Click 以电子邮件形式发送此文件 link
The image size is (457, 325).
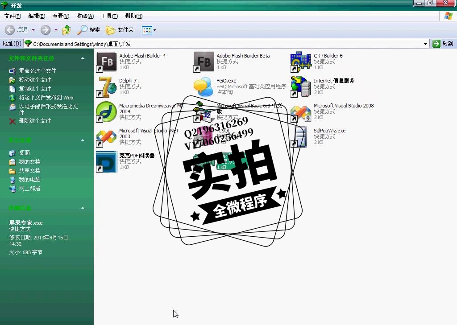pos(48,109)
